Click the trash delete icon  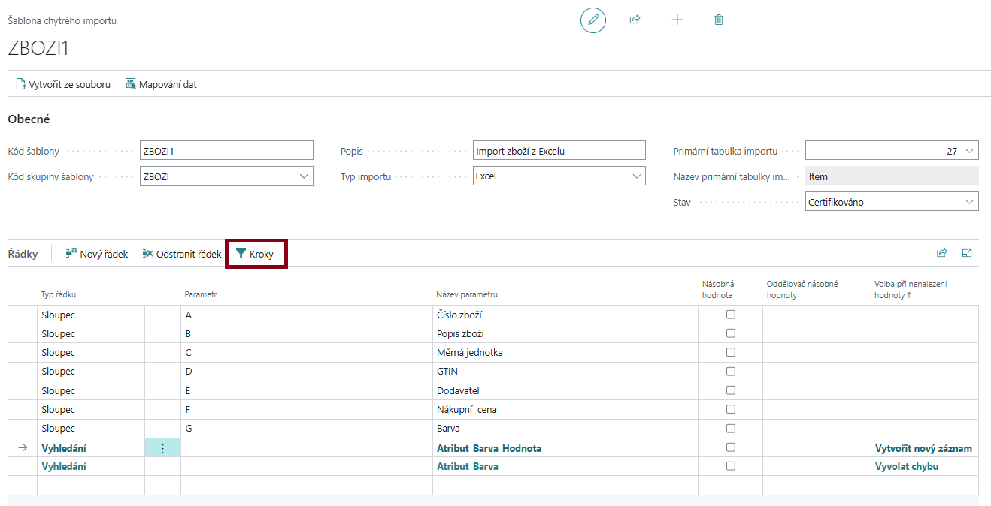(x=718, y=20)
